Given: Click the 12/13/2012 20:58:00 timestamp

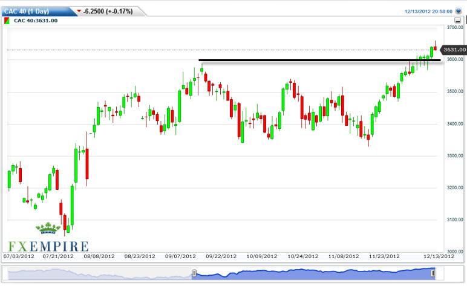Looking at the screenshot, I should pos(428,11).
